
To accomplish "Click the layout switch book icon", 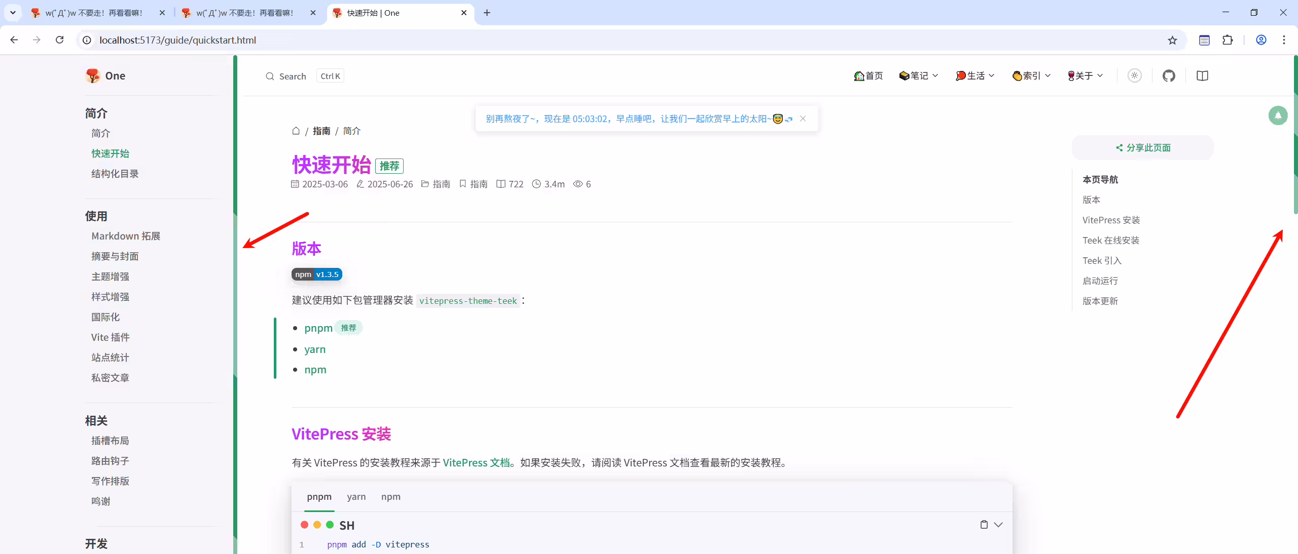I will pyautogui.click(x=1202, y=76).
